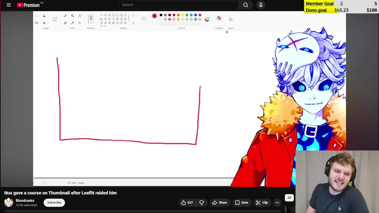Click the Flip image icon
Viewport: 379px width, 213px height.
pyautogui.click(x=44, y=23)
